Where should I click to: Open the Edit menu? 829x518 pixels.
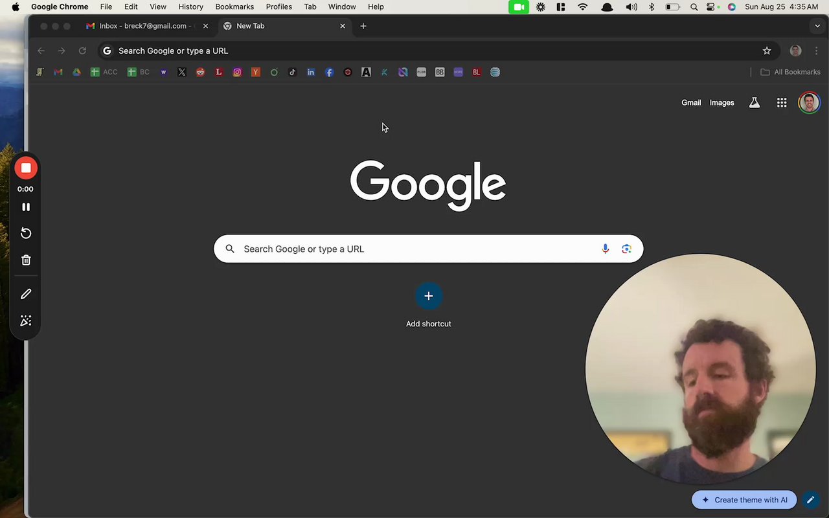point(131,6)
